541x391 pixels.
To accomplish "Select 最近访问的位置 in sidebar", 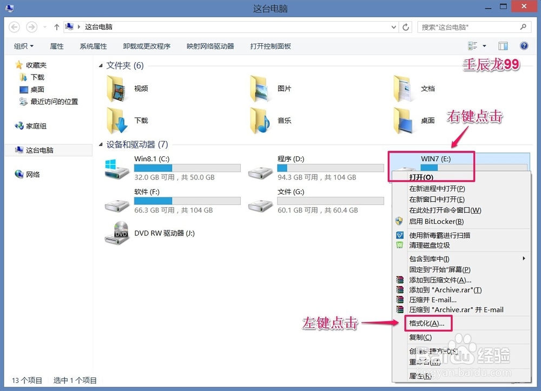I will [54, 101].
